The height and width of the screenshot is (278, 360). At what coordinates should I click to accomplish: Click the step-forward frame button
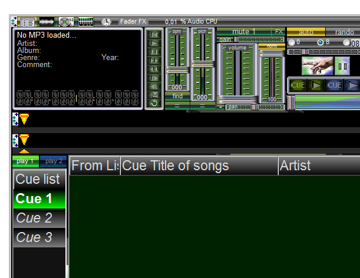point(154,78)
